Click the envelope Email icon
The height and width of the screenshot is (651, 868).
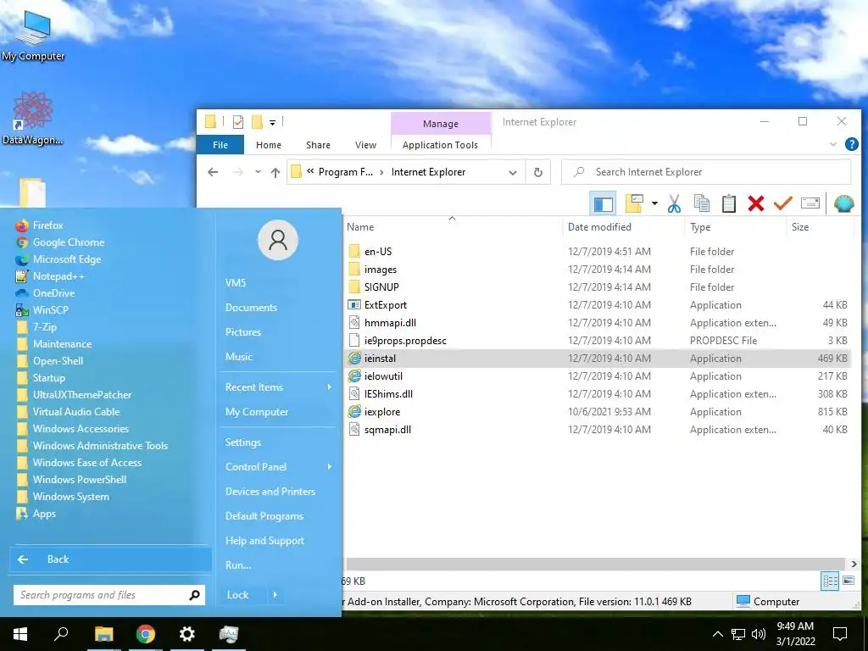(810, 203)
